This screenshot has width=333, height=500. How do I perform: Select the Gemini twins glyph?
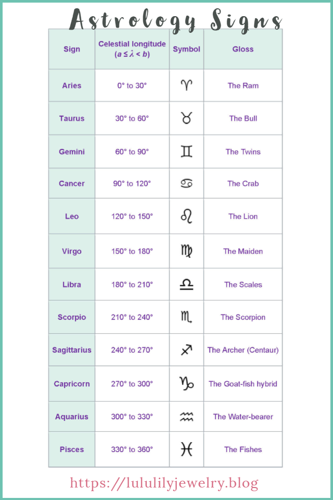(186, 152)
